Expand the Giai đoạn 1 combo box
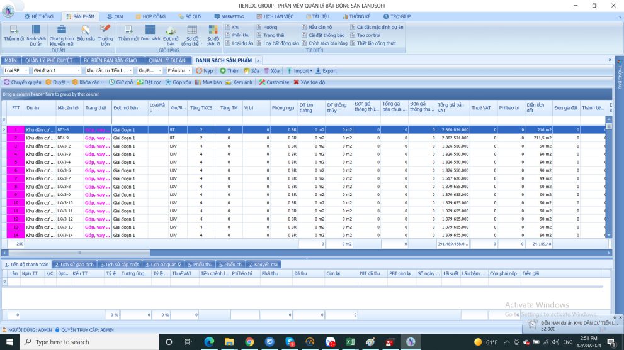This screenshot has width=624, height=350. [x=80, y=71]
